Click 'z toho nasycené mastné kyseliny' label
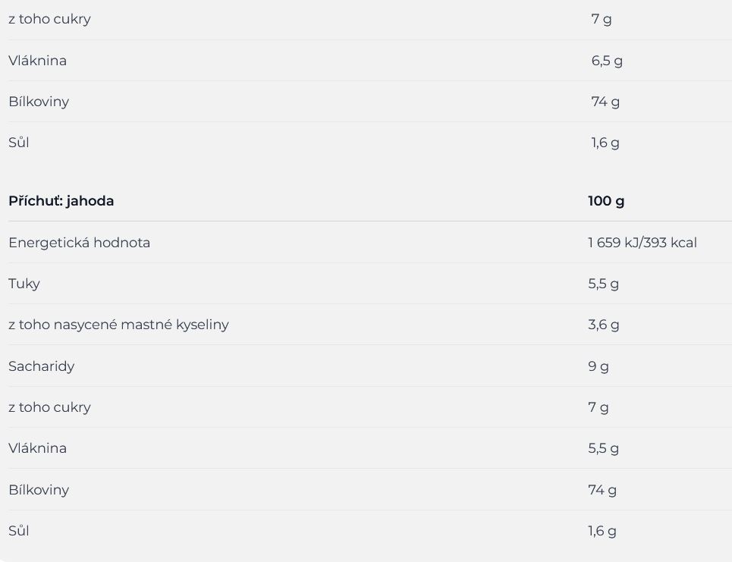732x562 pixels. [118, 325]
